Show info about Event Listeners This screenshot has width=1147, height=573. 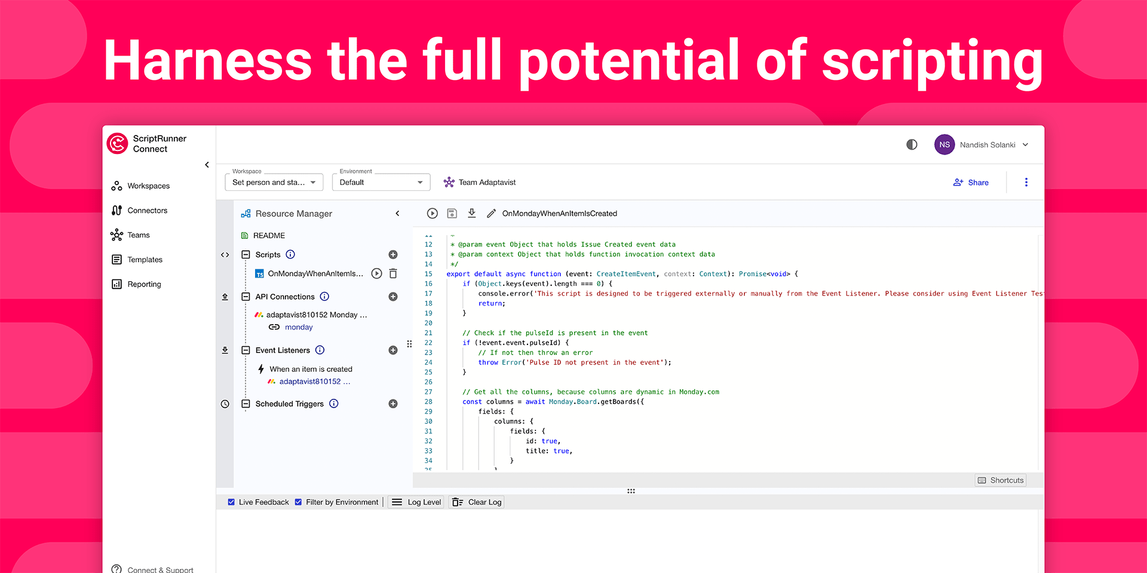pos(320,350)
